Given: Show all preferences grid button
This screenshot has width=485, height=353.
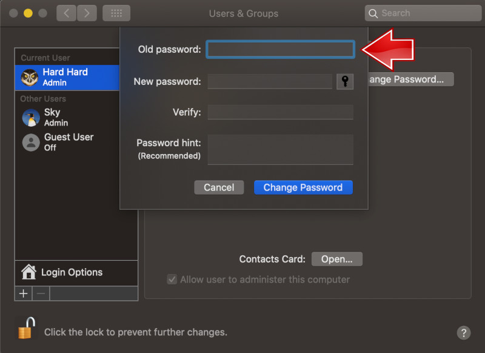Looking at the screenshot, I should tap(116, 13).
